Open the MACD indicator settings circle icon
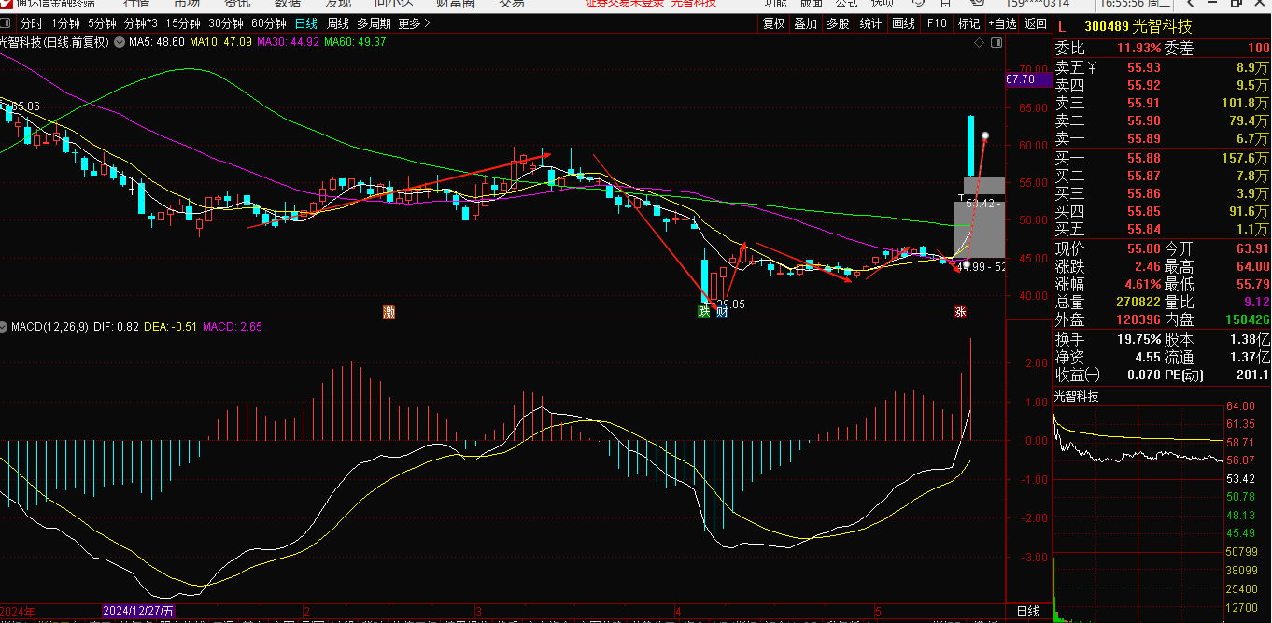Image resolution: width=1272 pixels, height=623 pixels. click(5, 327)
